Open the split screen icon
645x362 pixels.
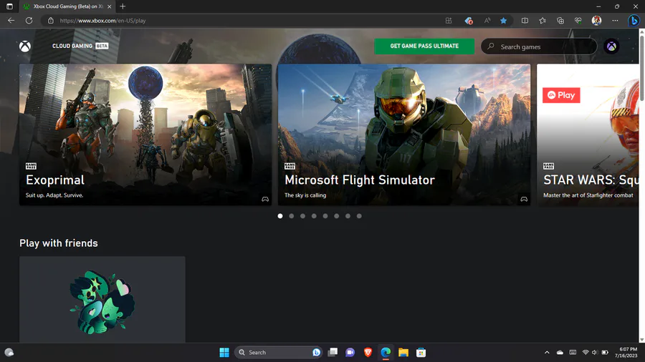point(525,21)
